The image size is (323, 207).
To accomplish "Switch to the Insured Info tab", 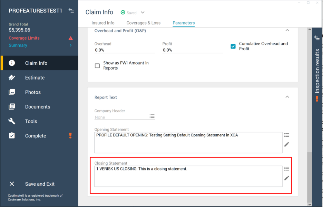I will pyautogui.click(x=103, y=23).
